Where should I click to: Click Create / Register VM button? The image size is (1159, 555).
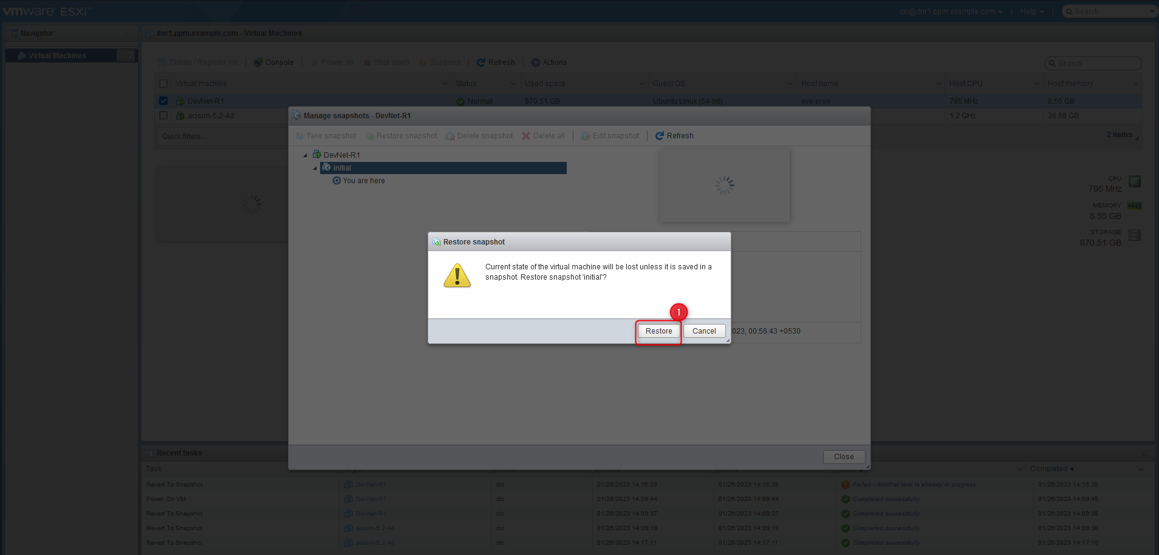coord(198,62)
